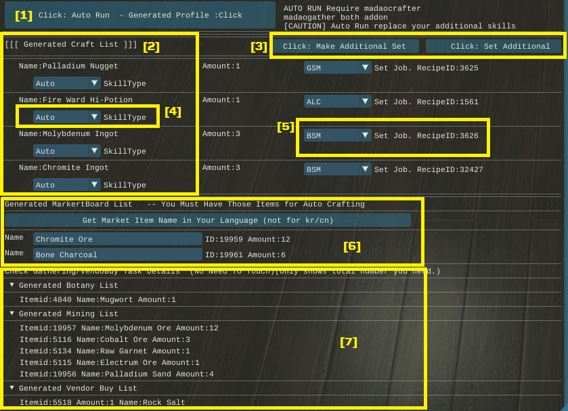
Task: Collapse the Generated Mining List
Action: tap(12, 313)
